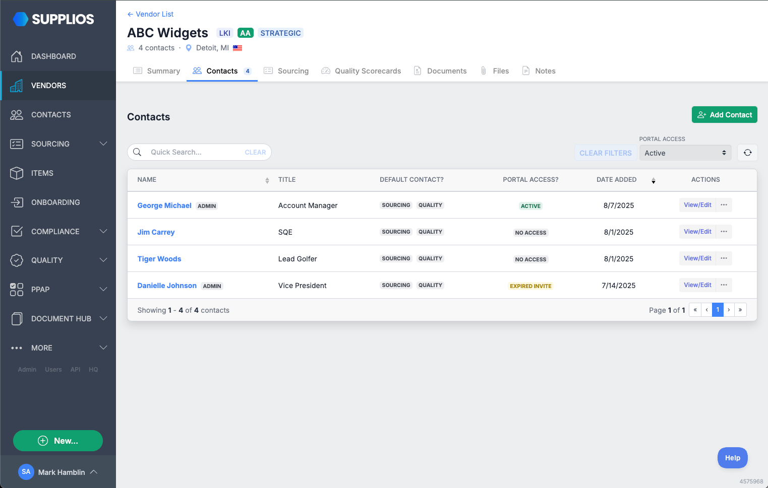Go to last page of contacts
Screen dimensions: 768x488
pos(740,310)
